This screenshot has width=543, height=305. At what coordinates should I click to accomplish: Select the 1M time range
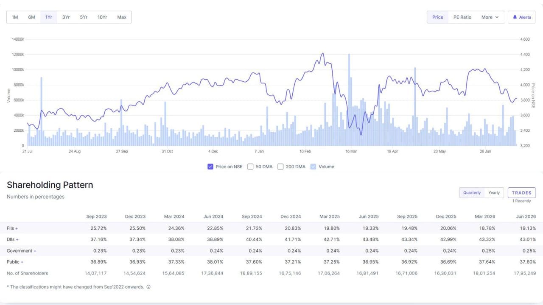pos(15,17)
